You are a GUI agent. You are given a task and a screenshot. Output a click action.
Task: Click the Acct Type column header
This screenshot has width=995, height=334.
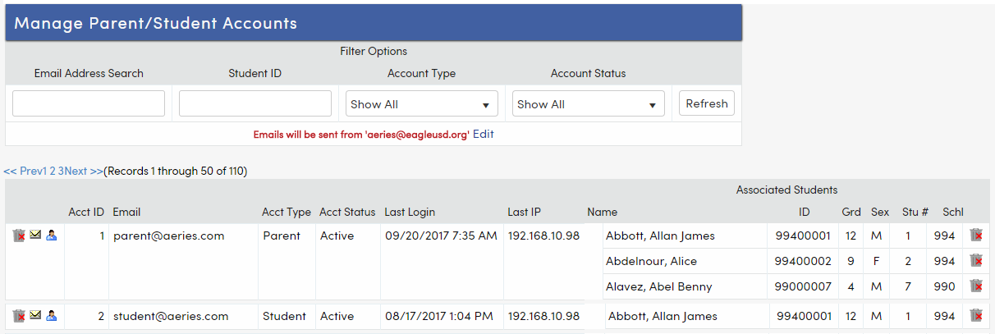[287, 213]
